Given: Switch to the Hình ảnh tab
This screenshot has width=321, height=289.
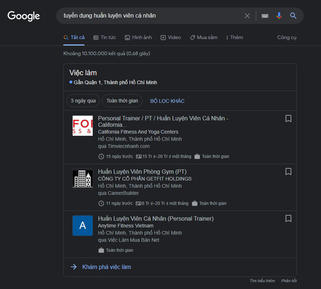Looking at the screenshot, I should [138, 38].
